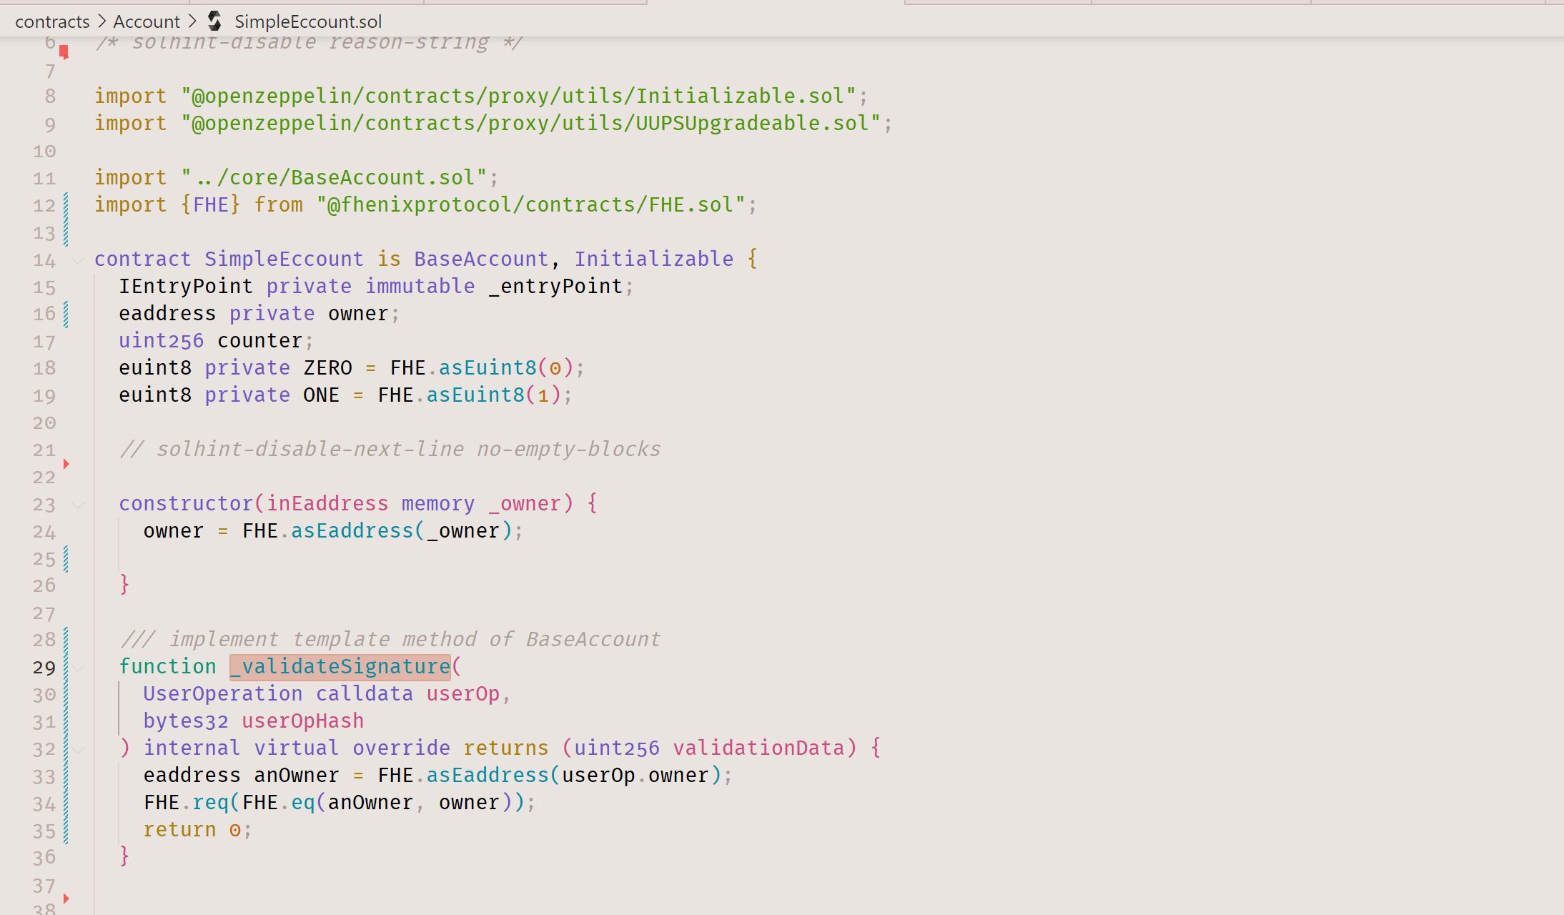Click the anOwner variable on line 33
Image resolution: width=1564 pixels, height=915 pixels.
[297, 775]
